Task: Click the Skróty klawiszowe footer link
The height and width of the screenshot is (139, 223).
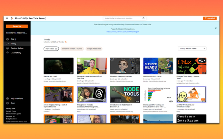Action: [x=12, y=119]
